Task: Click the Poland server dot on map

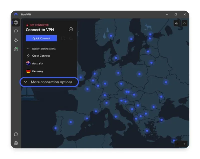Action: [x=139, y=74]
